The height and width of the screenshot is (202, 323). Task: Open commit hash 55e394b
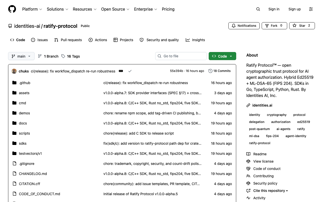tap(176, 71)
